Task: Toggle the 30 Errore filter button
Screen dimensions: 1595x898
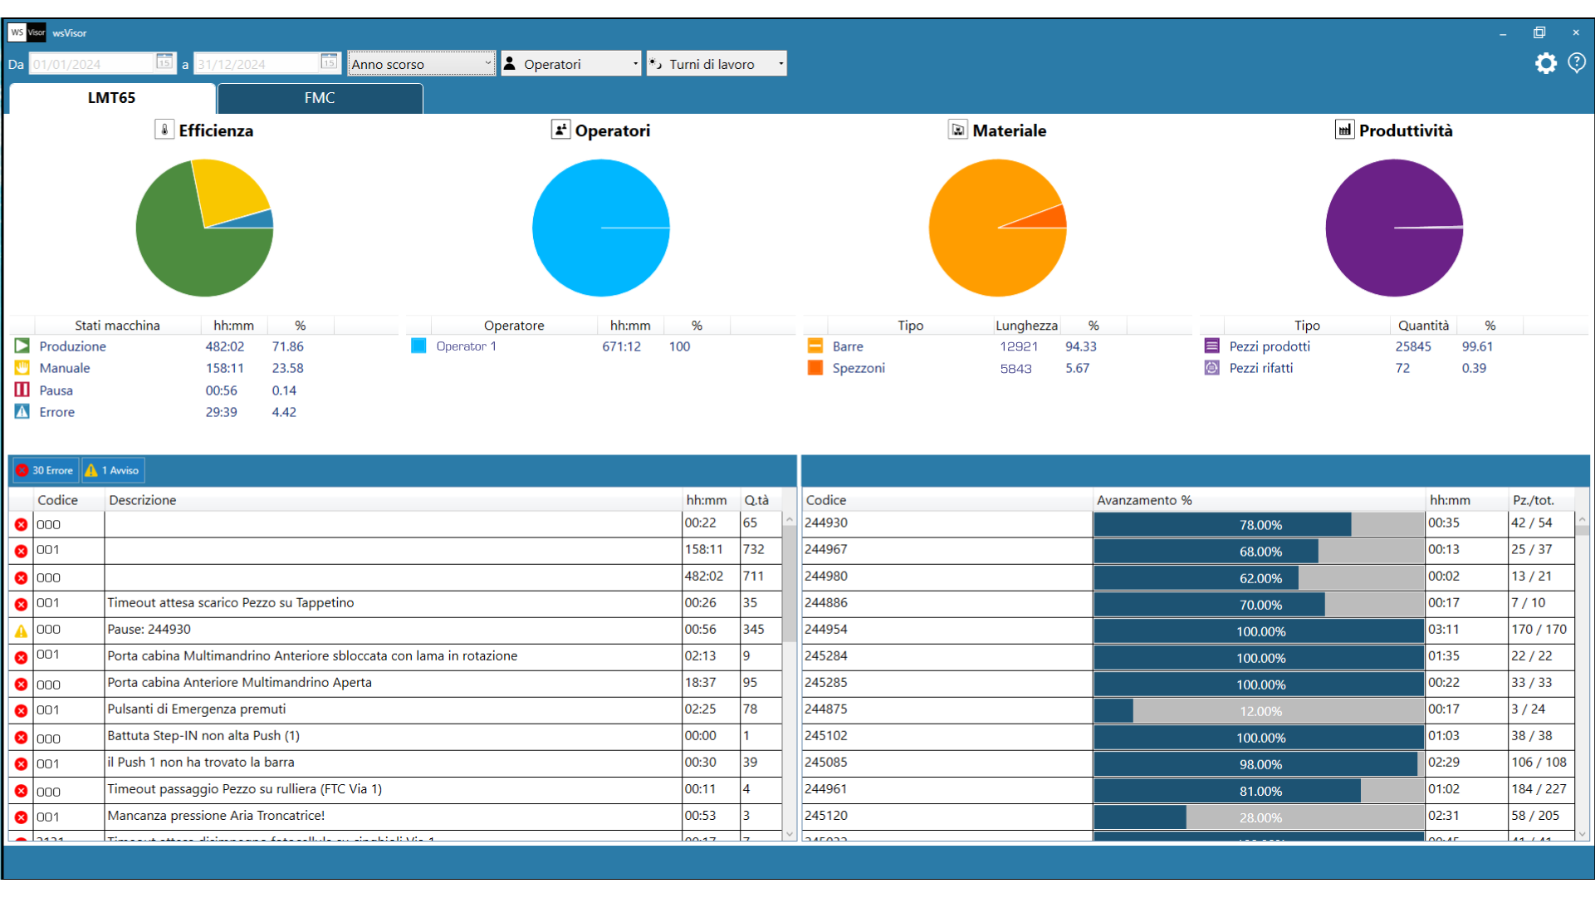Action: click(46, 470)
